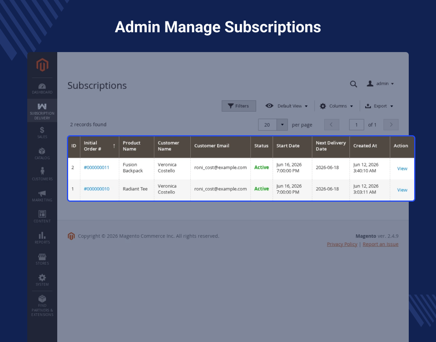Click the Created At 3:40:10 AM cell
Screen dimensions: 436x342
370,169
